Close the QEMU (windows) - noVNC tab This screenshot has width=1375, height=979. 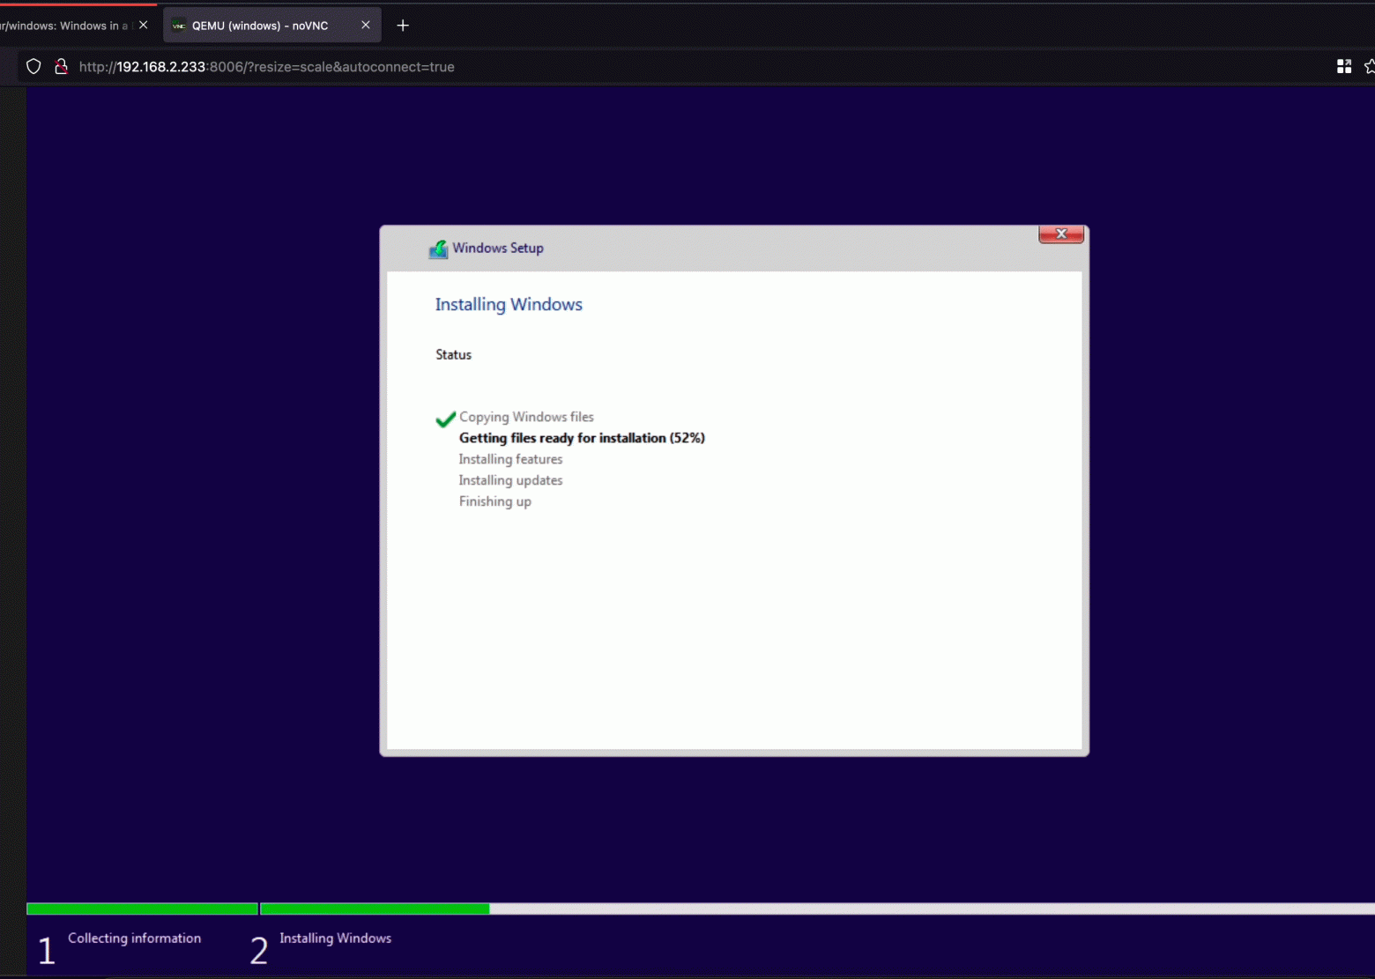366,26
